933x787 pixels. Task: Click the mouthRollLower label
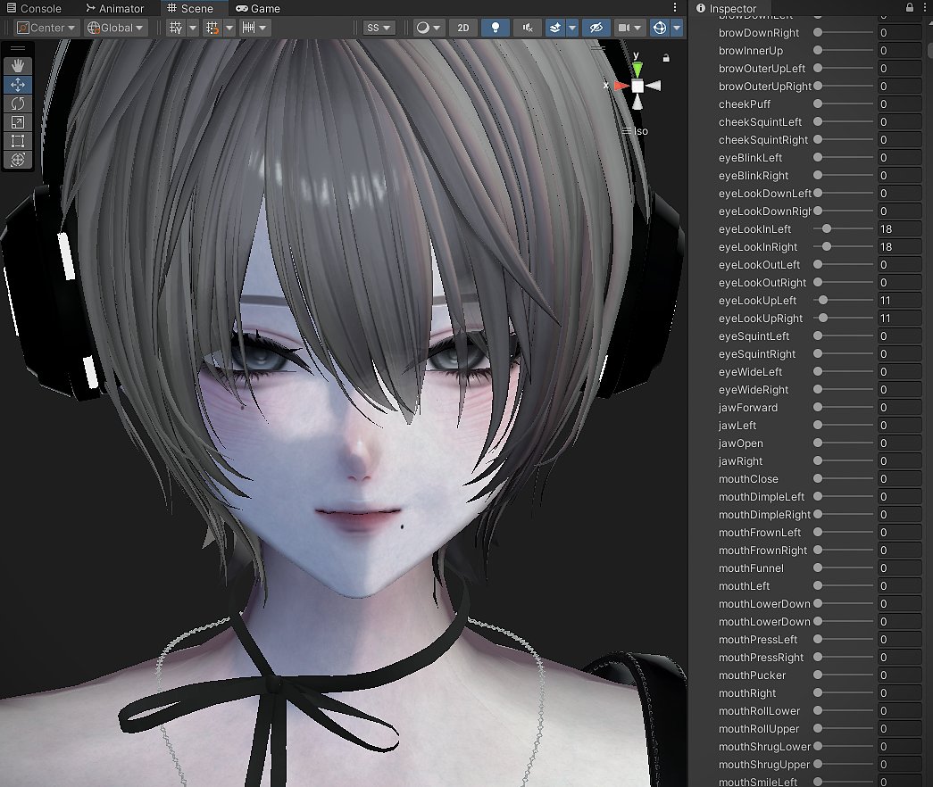[x=759, y=711]
